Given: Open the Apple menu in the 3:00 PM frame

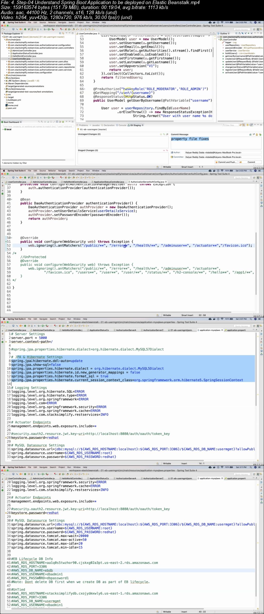Looking at the screenshot, I should pyautogui.click(x=4, y=22).
